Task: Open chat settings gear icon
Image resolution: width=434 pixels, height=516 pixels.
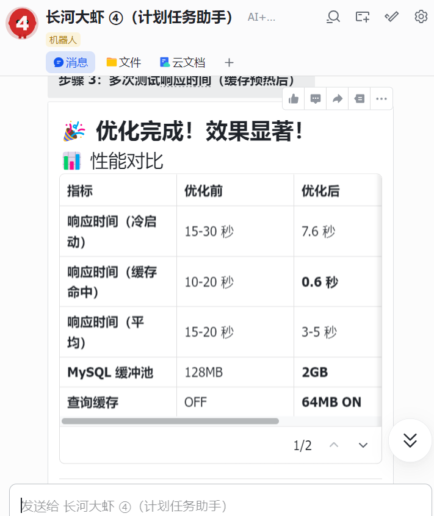Action: click(x=421, y=16)
